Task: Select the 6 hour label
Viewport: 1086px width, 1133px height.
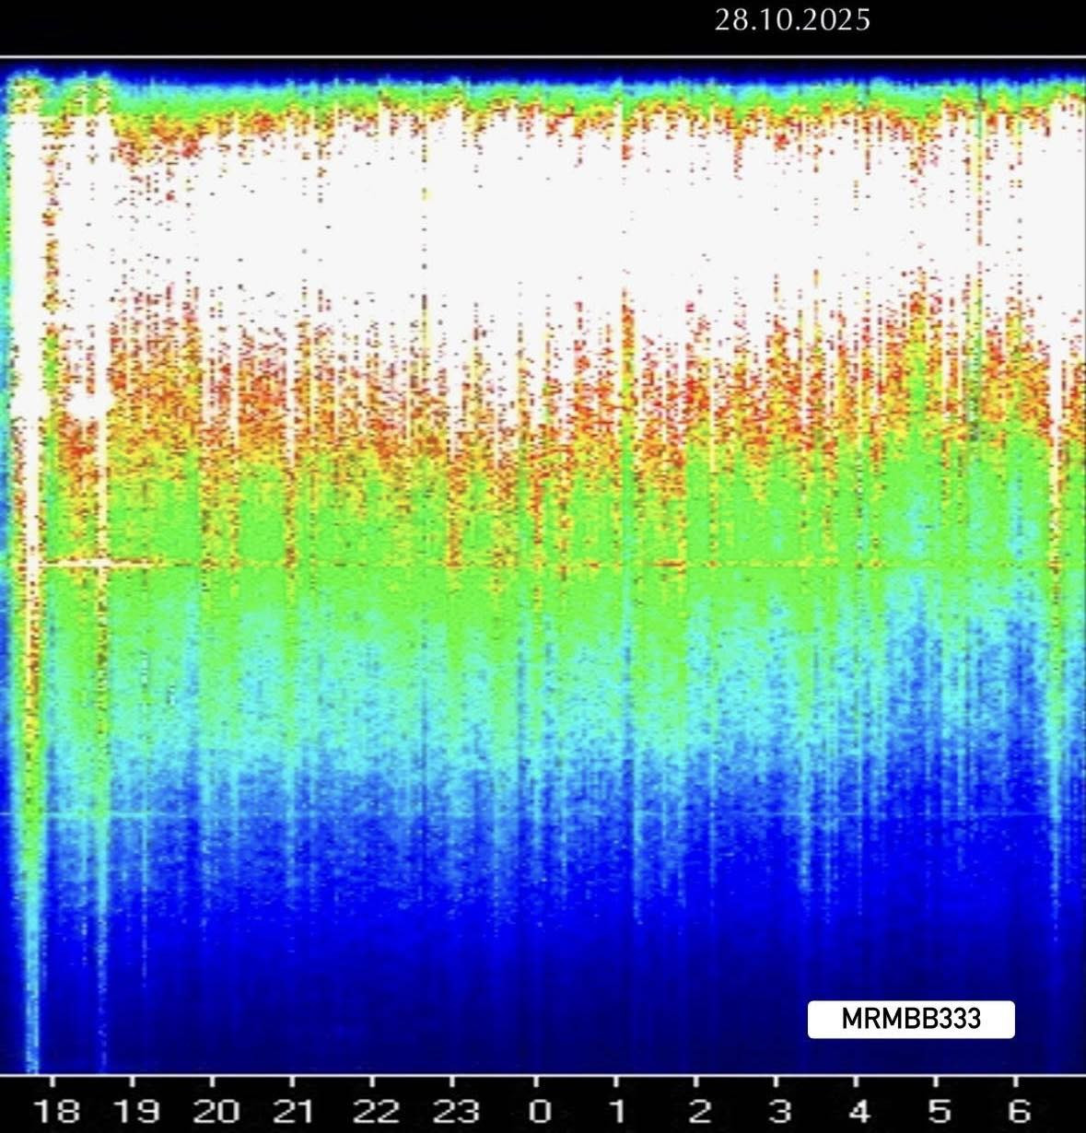Action: 1018,1110
